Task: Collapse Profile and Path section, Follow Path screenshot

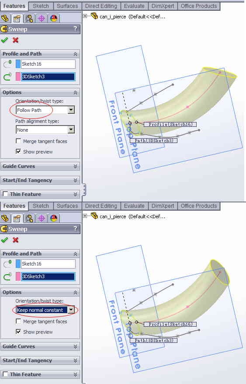Action: pos(76,54)
